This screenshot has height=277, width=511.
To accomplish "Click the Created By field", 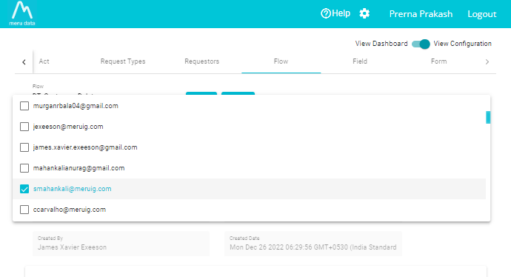I will pyautogui.click(x=121, y=244).
